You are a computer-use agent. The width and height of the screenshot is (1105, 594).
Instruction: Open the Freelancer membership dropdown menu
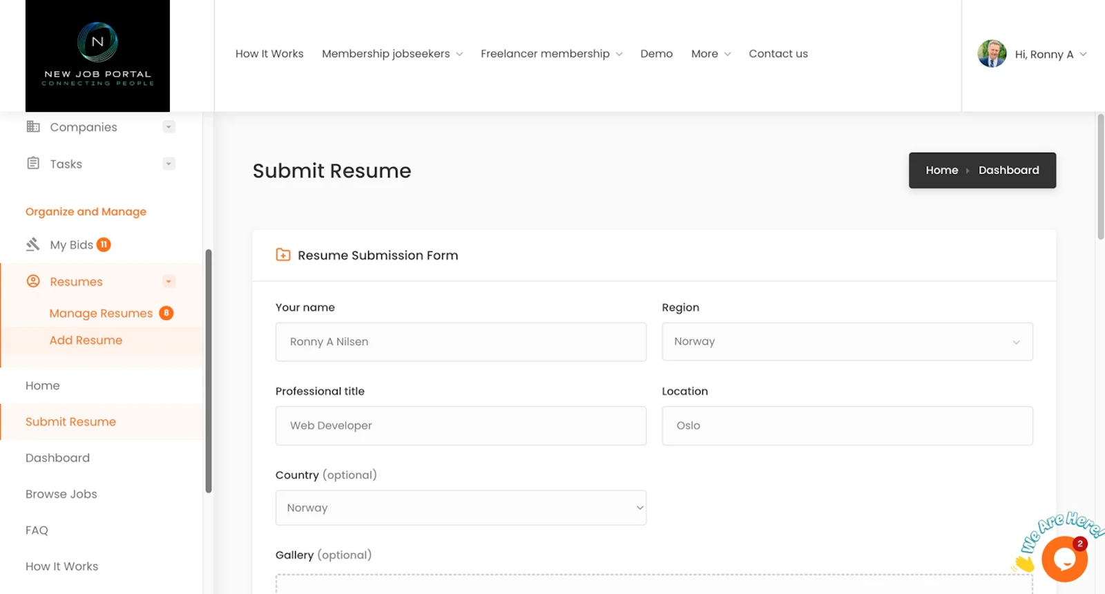click(x=552, y=54)
